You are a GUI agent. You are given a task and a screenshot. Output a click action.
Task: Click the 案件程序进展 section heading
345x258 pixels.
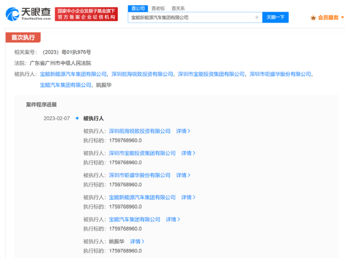(41, 104)
